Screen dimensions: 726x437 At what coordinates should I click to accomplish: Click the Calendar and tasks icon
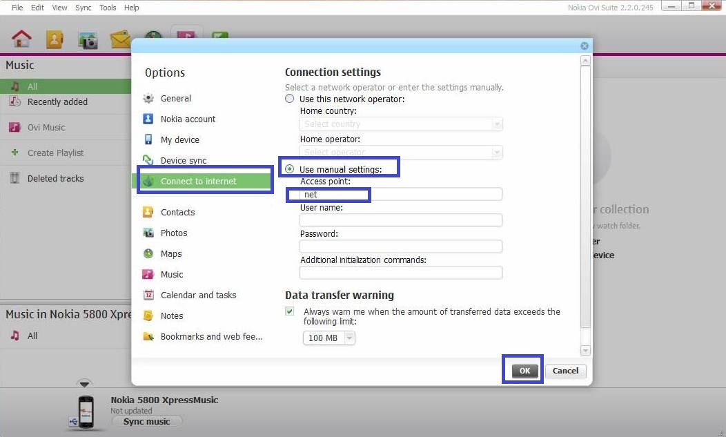[148, 295]
